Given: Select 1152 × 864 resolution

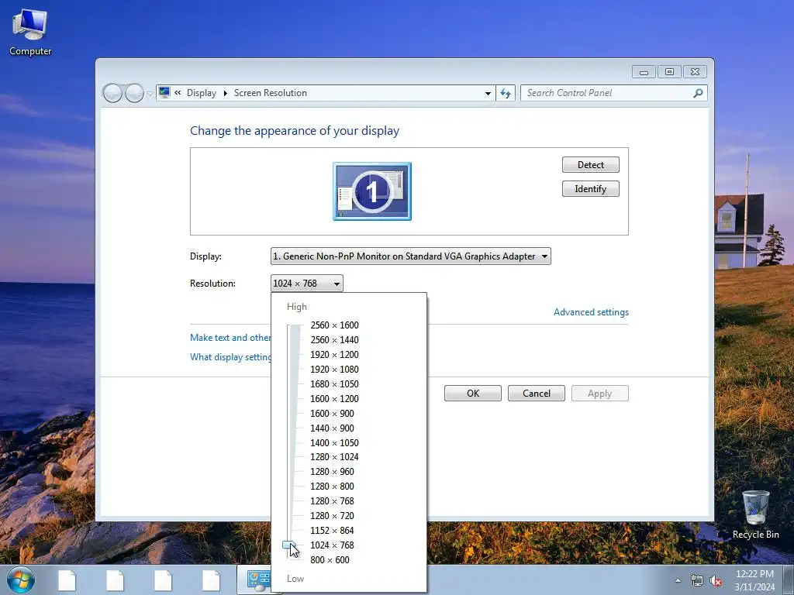Looking at the screenshot, I should (332, 530).
